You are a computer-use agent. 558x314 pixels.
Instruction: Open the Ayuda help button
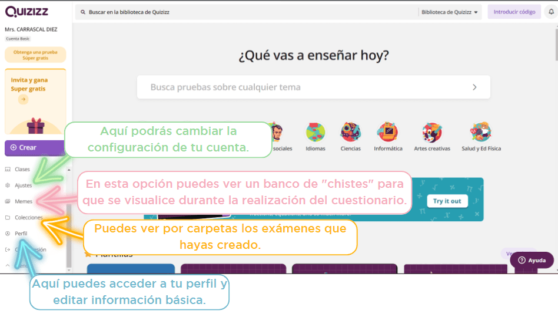[x=532, y=260]
